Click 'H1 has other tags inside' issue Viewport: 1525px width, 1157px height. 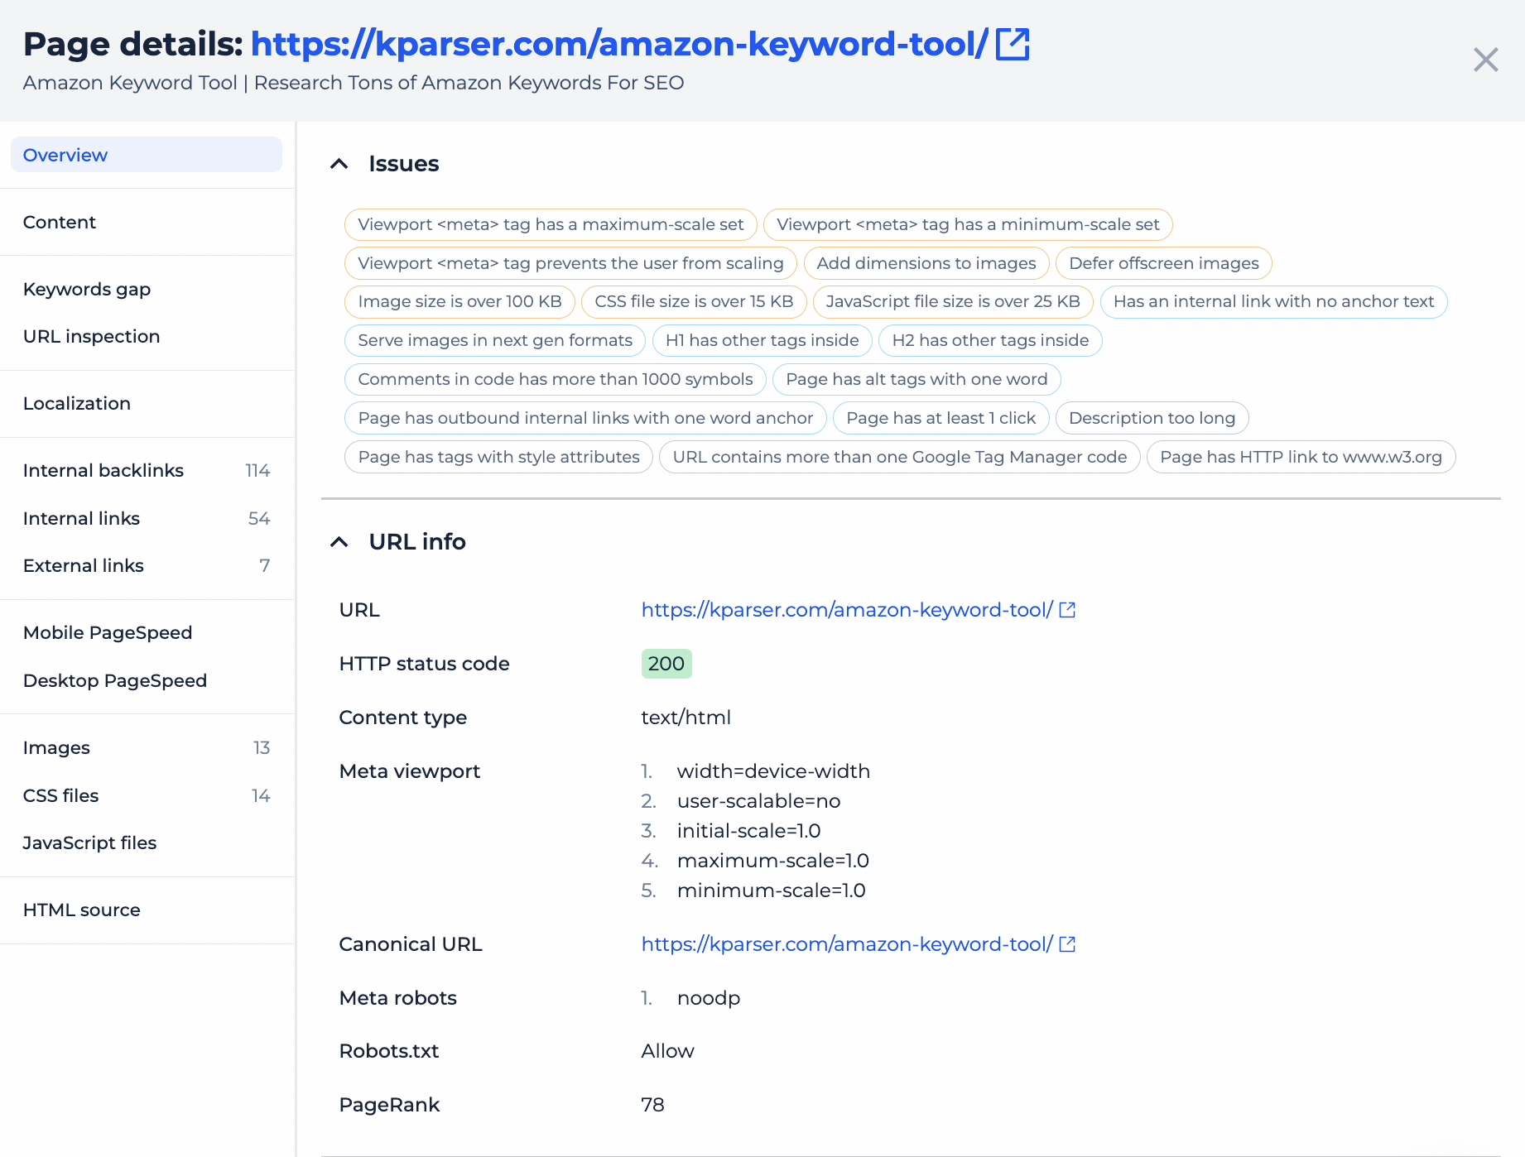[762, 340]
